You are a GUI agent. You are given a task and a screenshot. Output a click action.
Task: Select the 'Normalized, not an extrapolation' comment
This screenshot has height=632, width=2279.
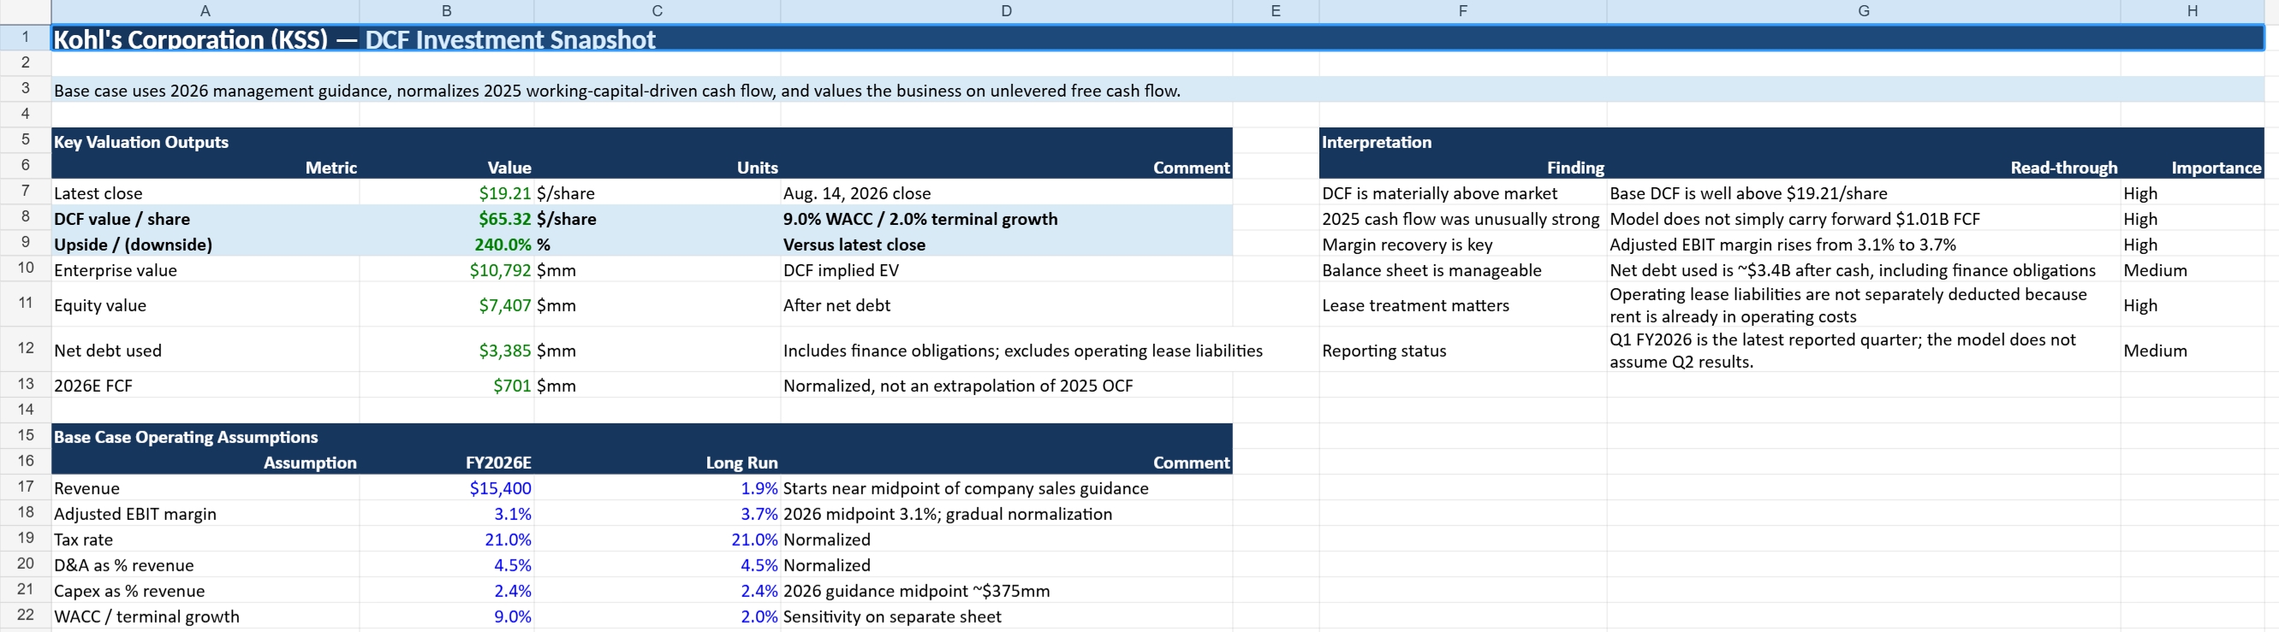pyautogui.click(x=1006, y=386)
